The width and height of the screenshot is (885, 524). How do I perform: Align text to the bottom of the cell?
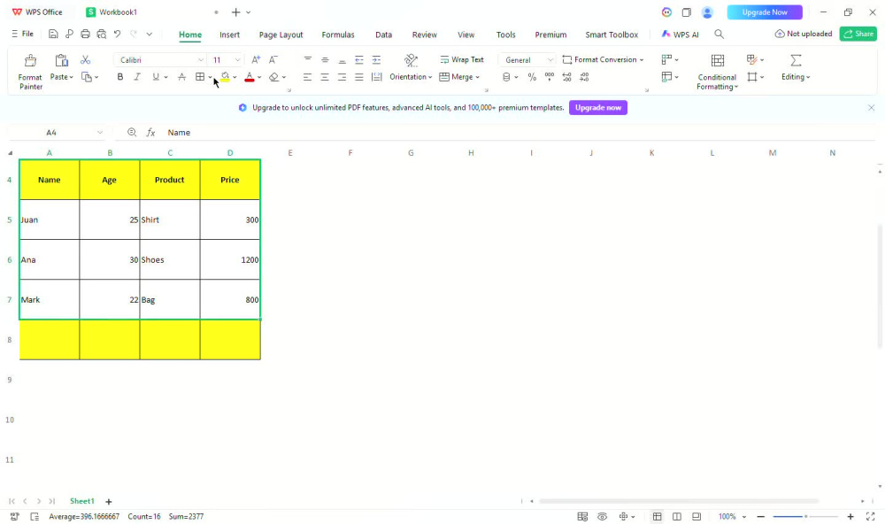point(342,59)
